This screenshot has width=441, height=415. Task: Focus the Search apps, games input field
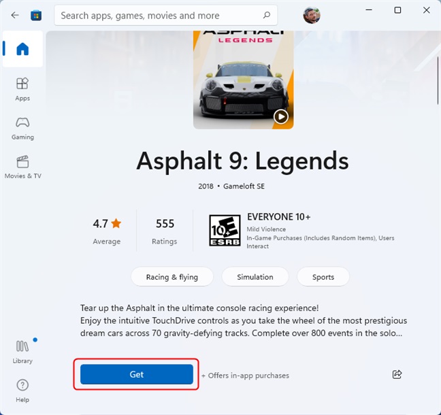point(166,15)
